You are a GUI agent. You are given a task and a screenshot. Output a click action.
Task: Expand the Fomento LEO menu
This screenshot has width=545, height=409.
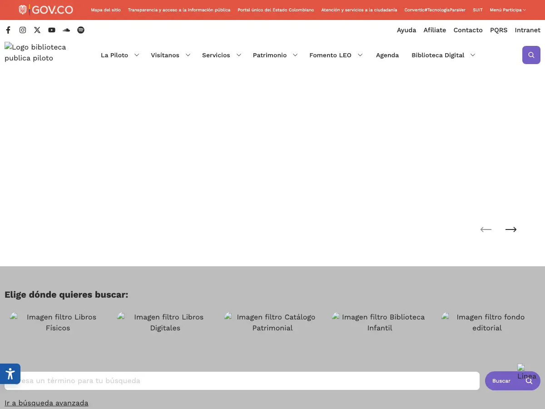pos(336,55)
